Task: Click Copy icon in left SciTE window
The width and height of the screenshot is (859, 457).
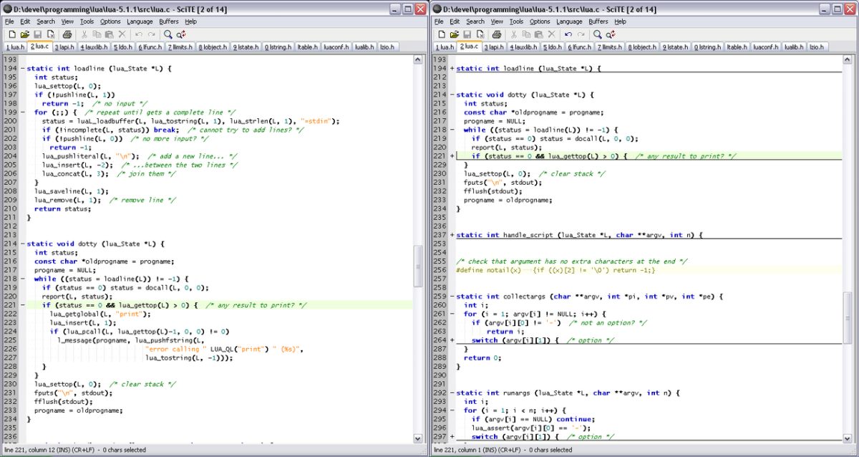Action: (97, 34)
